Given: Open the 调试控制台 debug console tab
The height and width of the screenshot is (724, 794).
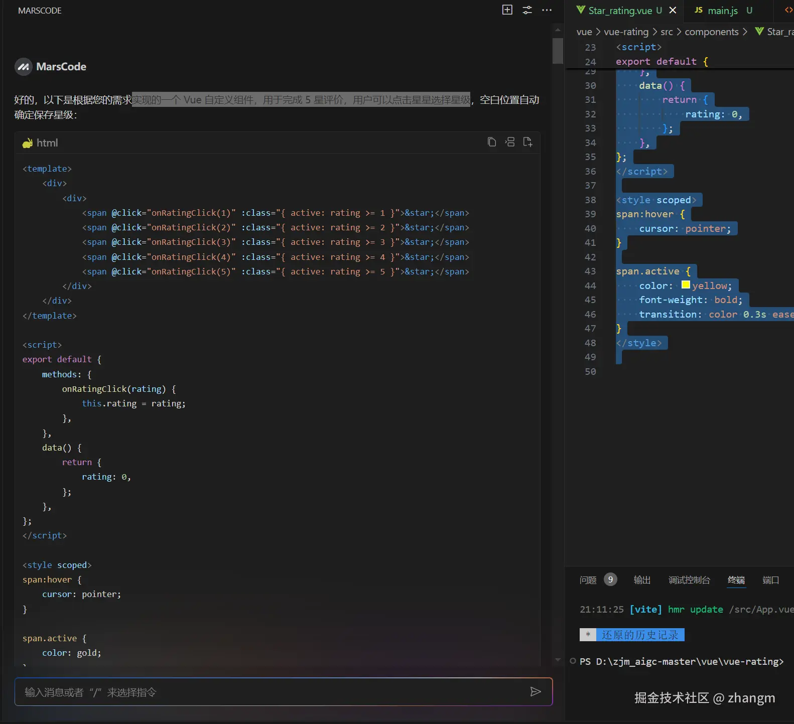Looking at the screenshot, I should tap(689, 580).
